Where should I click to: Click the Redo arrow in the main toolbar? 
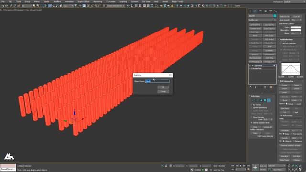click(x=6, y=6)
